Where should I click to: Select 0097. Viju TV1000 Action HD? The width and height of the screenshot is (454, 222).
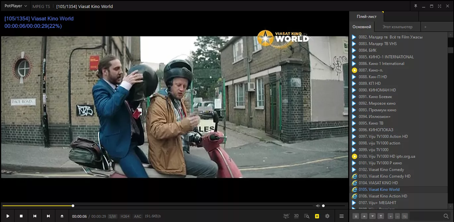tap(399, 137)
